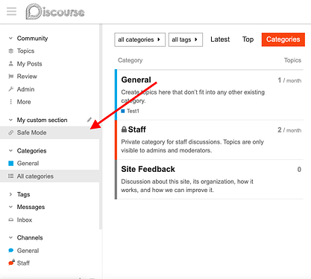311x279 pixels.
Task: Open Topics in the sidebar
Action: click(25, 51)
